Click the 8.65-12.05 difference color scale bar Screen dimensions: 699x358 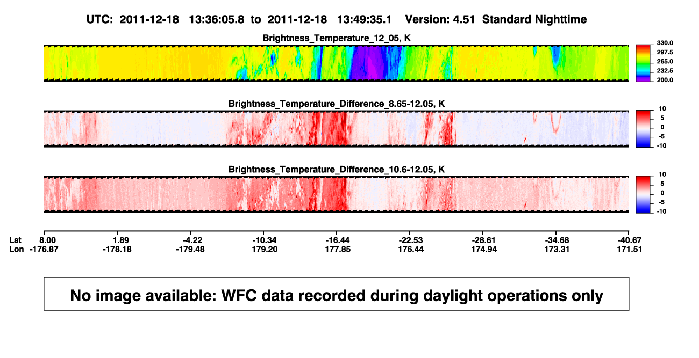coord(644,129)
